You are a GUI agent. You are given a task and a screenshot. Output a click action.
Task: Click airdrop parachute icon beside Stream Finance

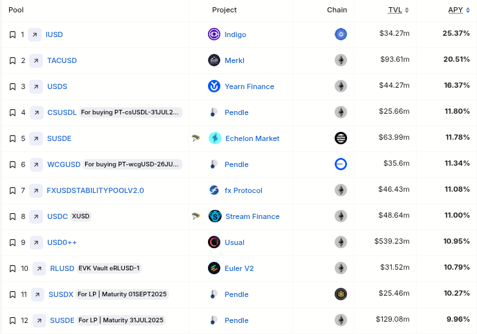tap(196, 216)
